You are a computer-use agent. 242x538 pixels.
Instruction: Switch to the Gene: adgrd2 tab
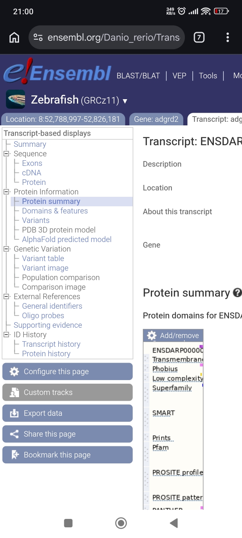click(156, 119)
